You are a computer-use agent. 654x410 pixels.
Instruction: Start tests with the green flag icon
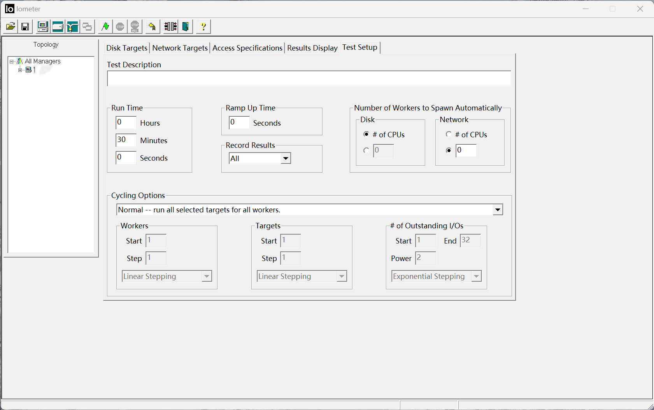coord(105,26)
